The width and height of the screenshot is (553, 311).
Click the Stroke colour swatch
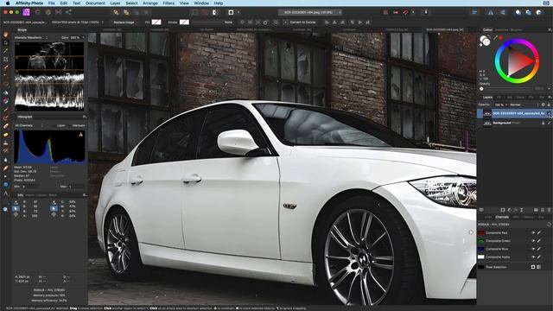(x=184, y=22)
